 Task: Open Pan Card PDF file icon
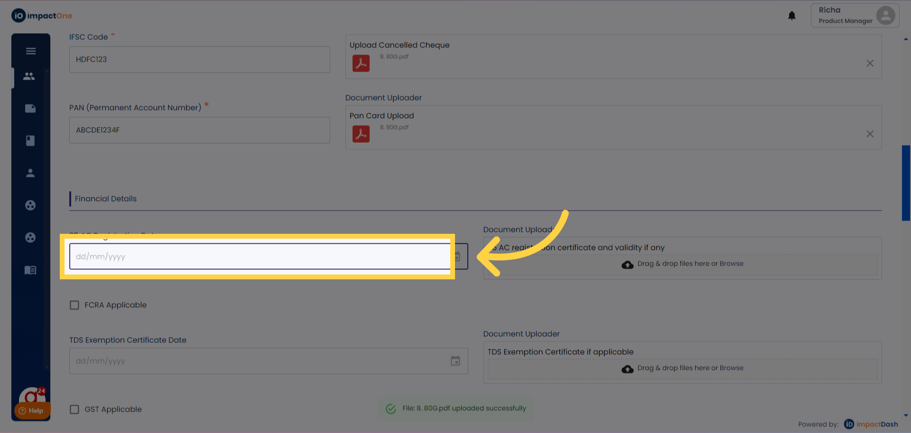(361, 134)
